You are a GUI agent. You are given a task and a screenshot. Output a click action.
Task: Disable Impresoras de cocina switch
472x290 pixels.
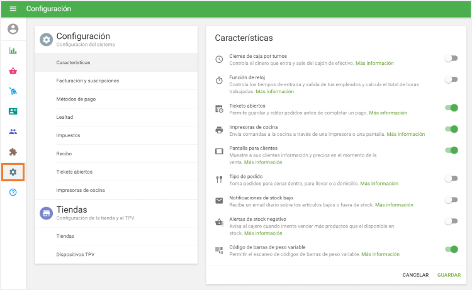click(x=451, y=129)
